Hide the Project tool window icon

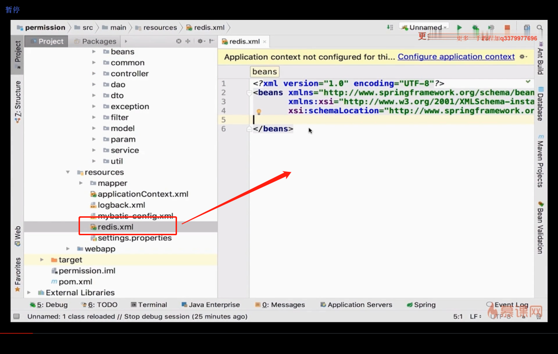pyautogui.click(x=212, y=41)
